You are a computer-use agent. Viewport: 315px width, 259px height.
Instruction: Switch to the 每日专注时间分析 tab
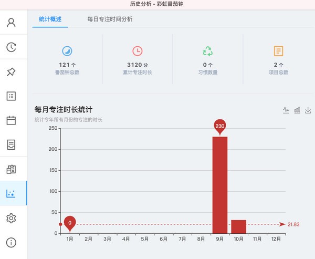tap(110, 19)
